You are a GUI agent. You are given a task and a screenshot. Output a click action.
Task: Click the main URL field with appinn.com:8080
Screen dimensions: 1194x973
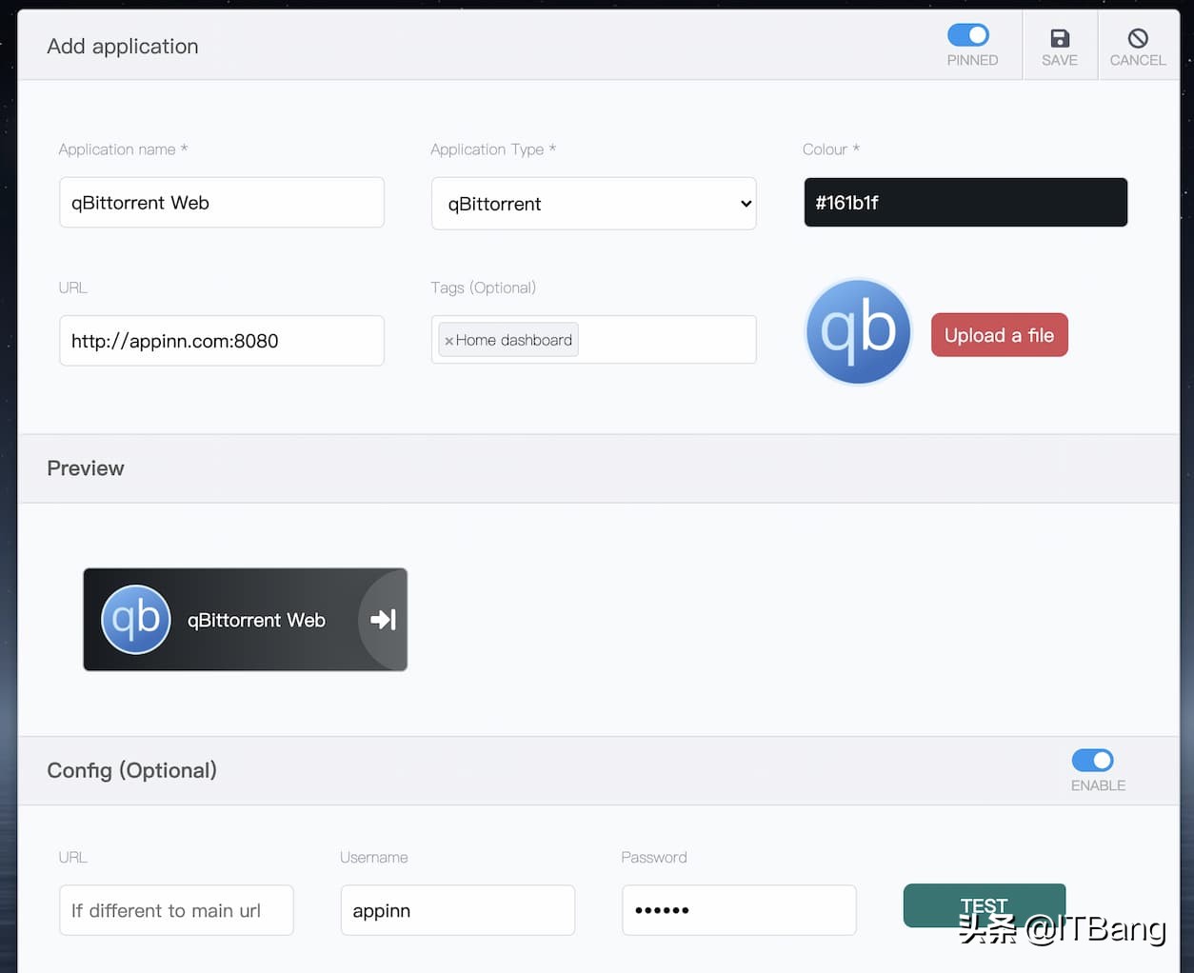(x=222, y=341)
